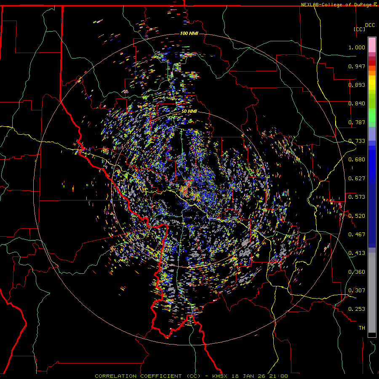Click the color bar value 0.413
379x379 pixels.
click(x=357, y=253)
